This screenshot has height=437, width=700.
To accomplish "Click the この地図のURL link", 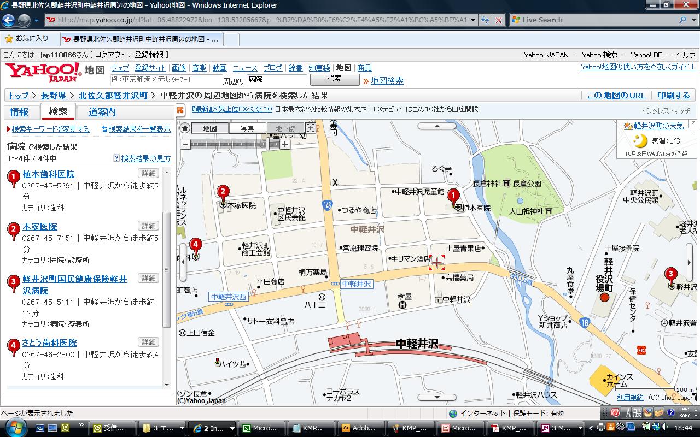I will [616, 95].
